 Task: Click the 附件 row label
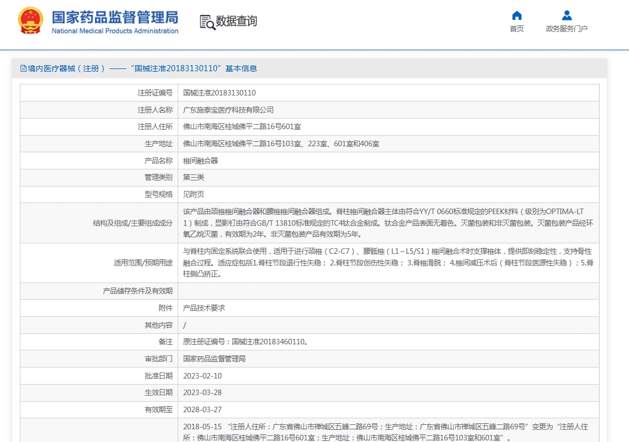pos(166,308)
